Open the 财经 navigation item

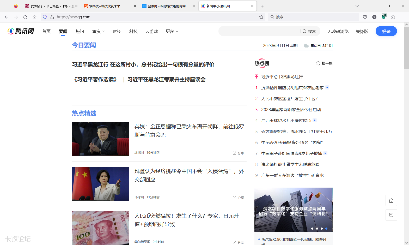tap(117, 31)
